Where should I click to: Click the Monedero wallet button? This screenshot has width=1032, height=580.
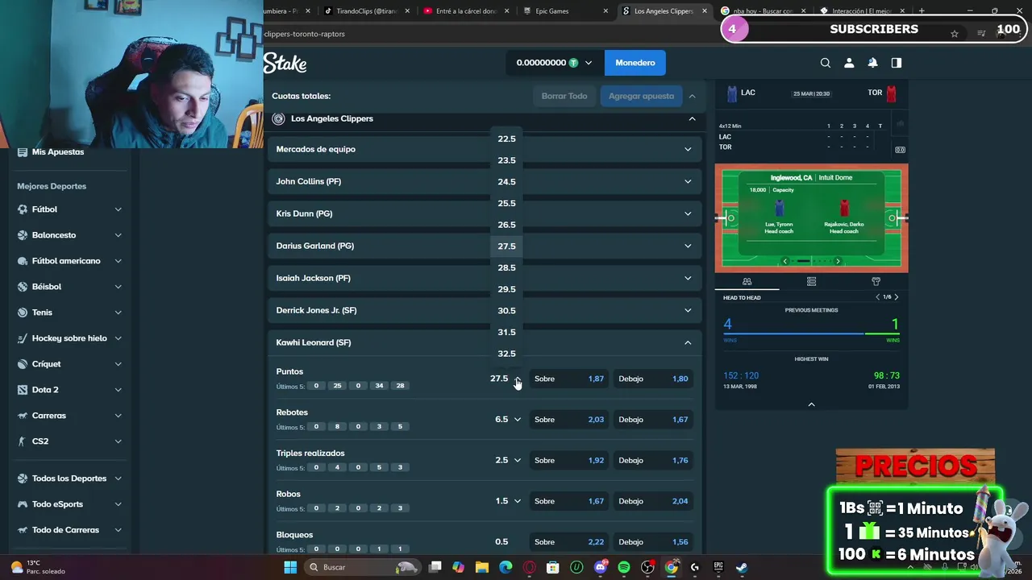[x=635, y=63]
